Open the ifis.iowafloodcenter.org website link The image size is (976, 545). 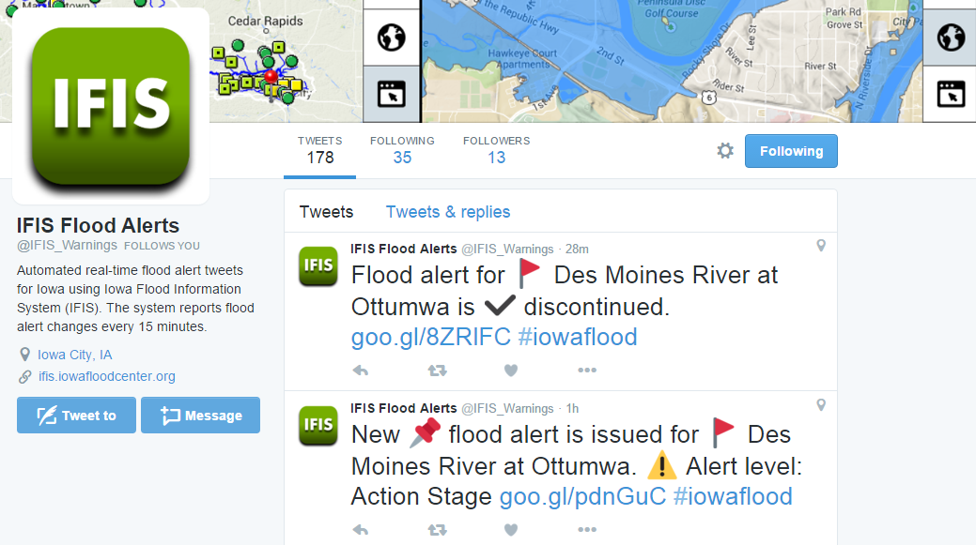(x=106, y=376)
